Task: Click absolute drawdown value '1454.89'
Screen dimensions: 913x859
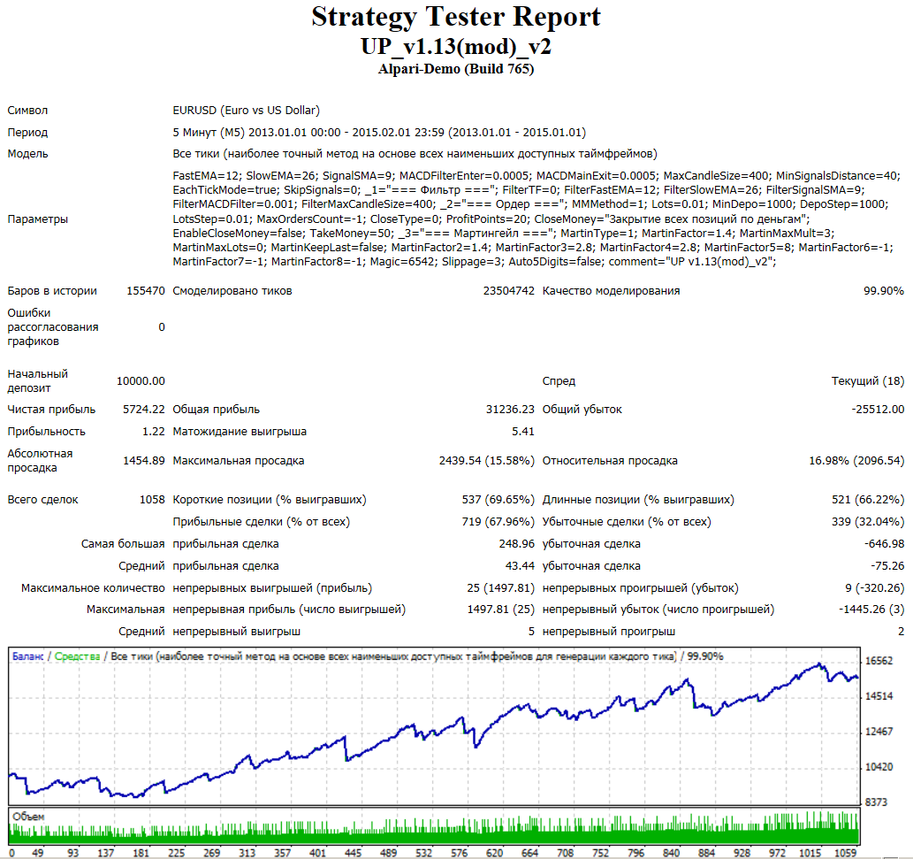Action: pos(144,461)
